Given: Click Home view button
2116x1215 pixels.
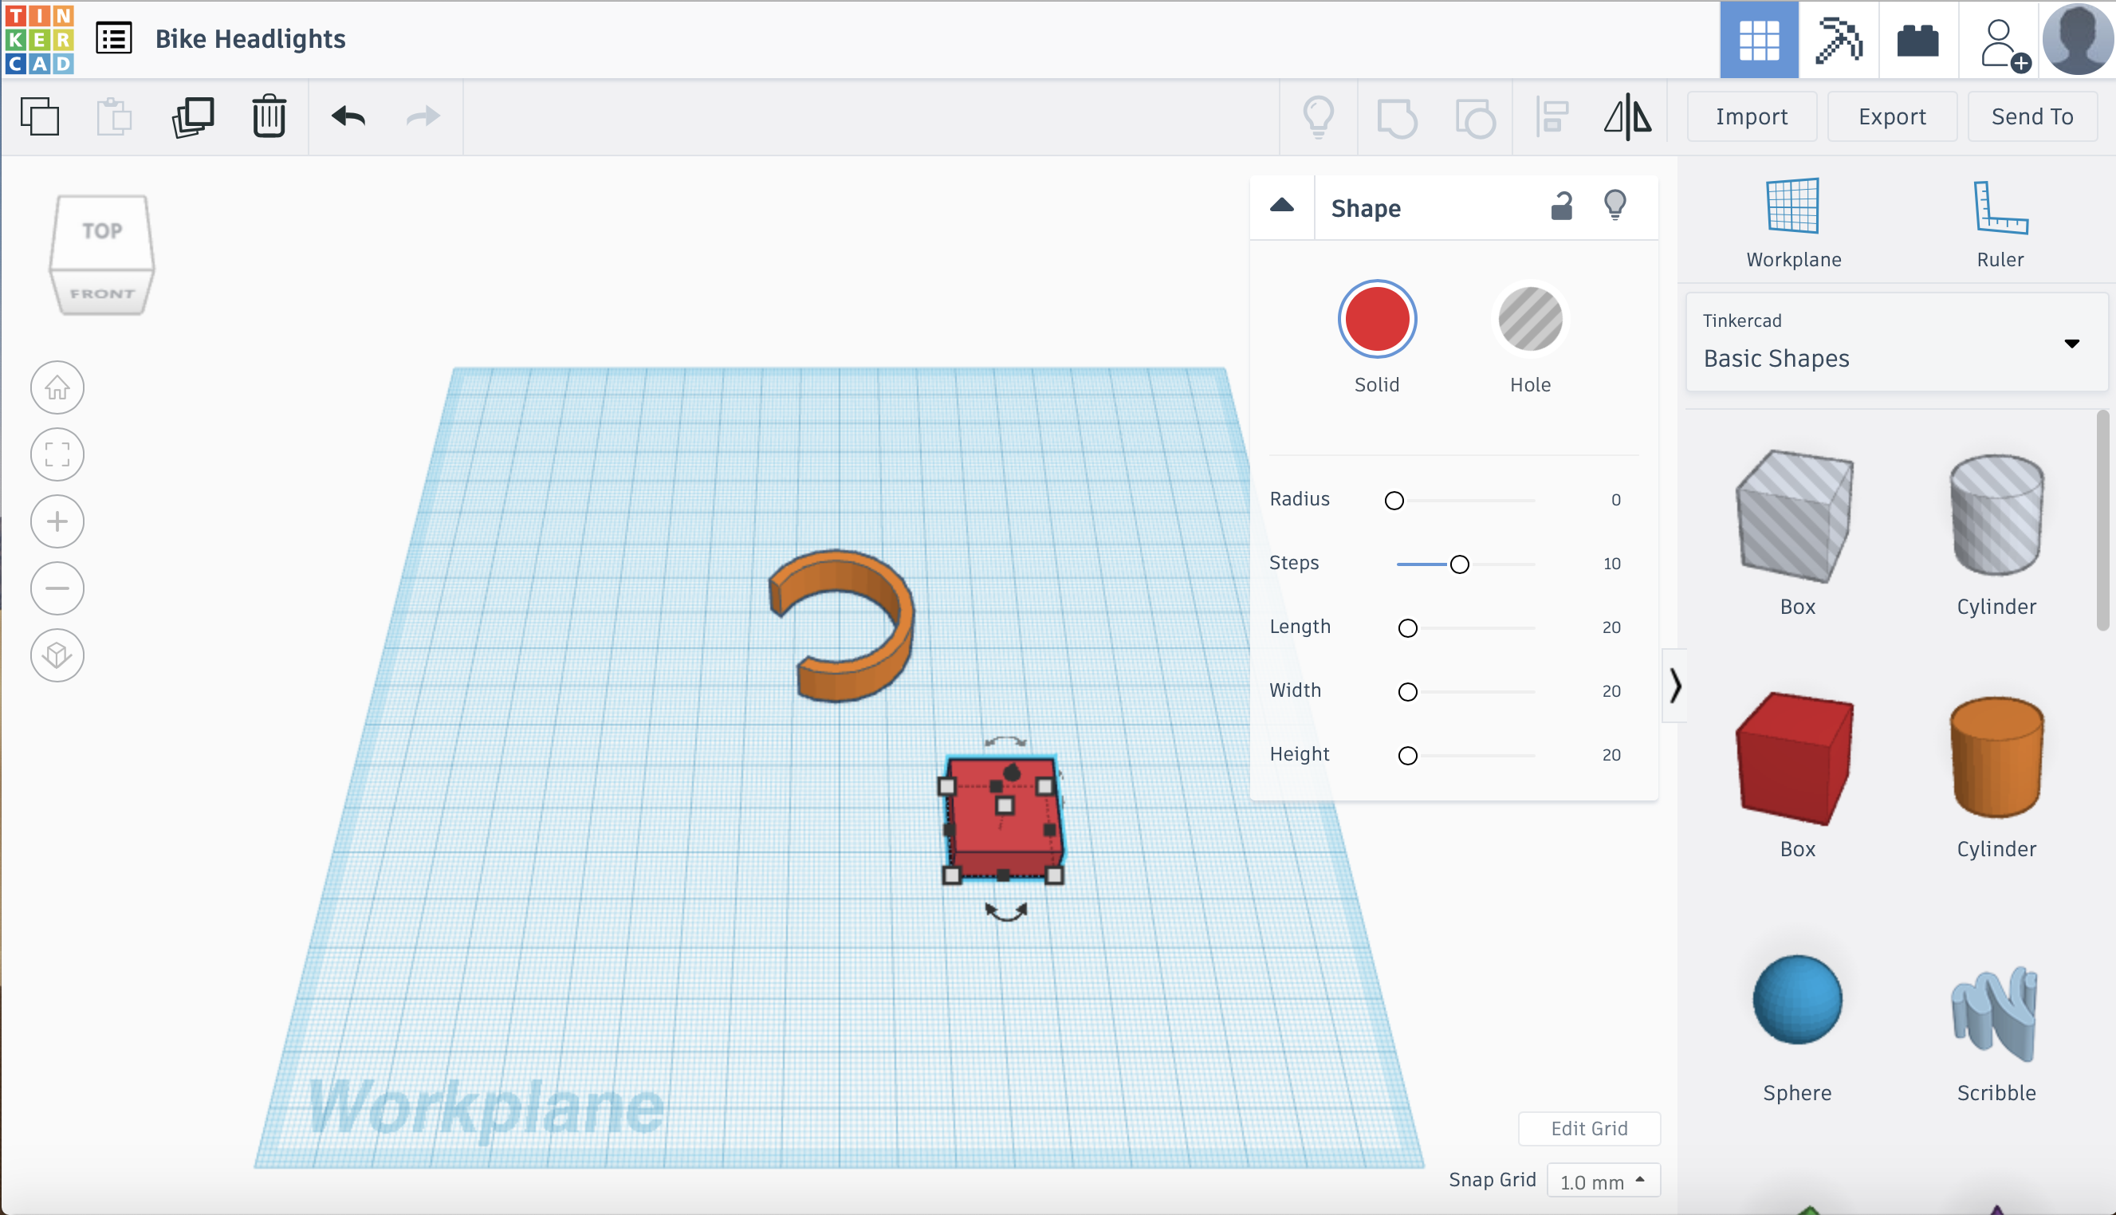Looking at the screenshot, I should click(57, 387).
